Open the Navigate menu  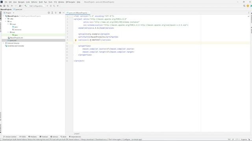(x=21, y=2)
